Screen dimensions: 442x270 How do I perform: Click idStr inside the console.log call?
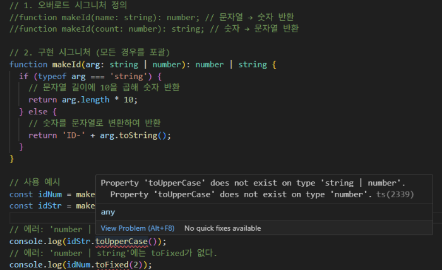(x=79, y=242)
